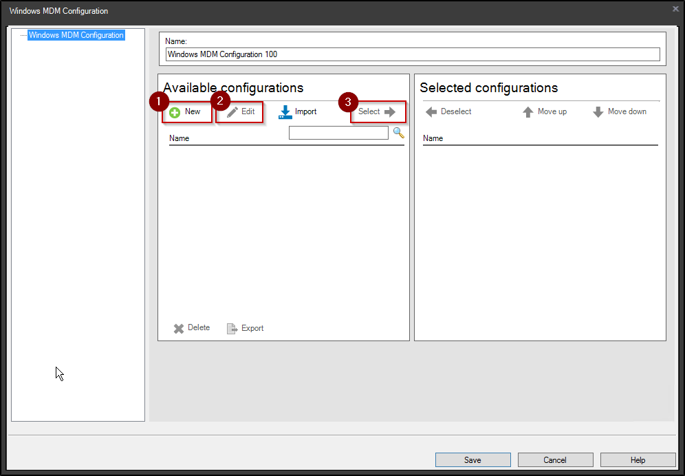Click the Name column header under Selected configurations
The height and width of the screenshot is (476, 685).
(433, 138)
